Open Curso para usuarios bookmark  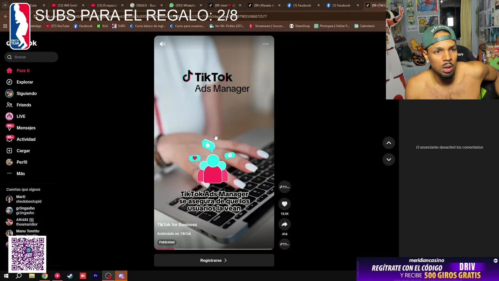click(187, 26)
